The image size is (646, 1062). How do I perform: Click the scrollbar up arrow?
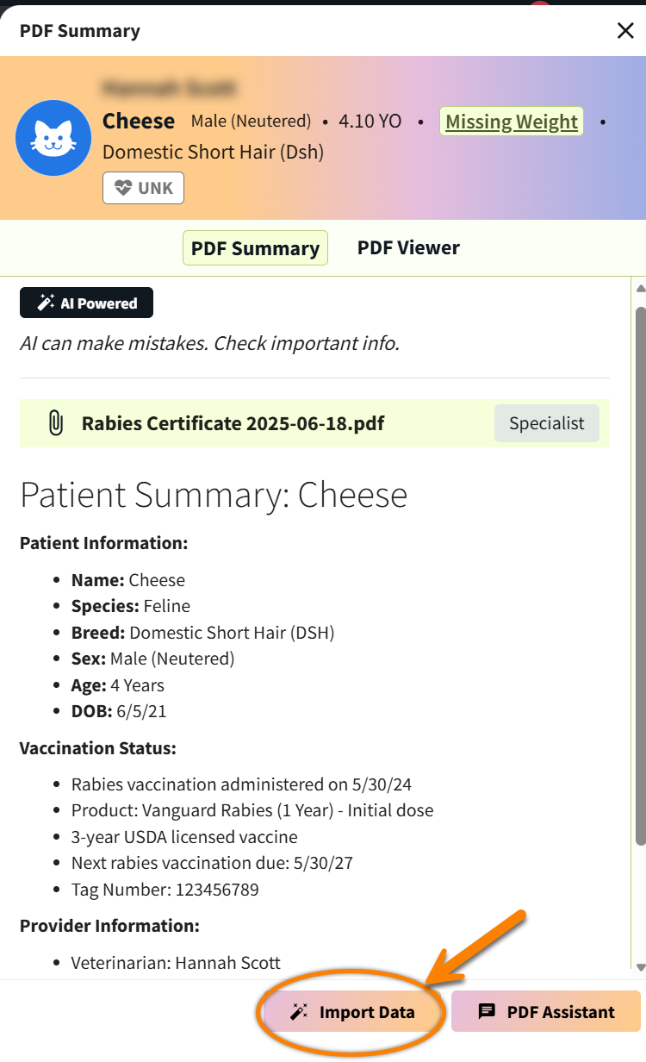click(x=640, y=289)
